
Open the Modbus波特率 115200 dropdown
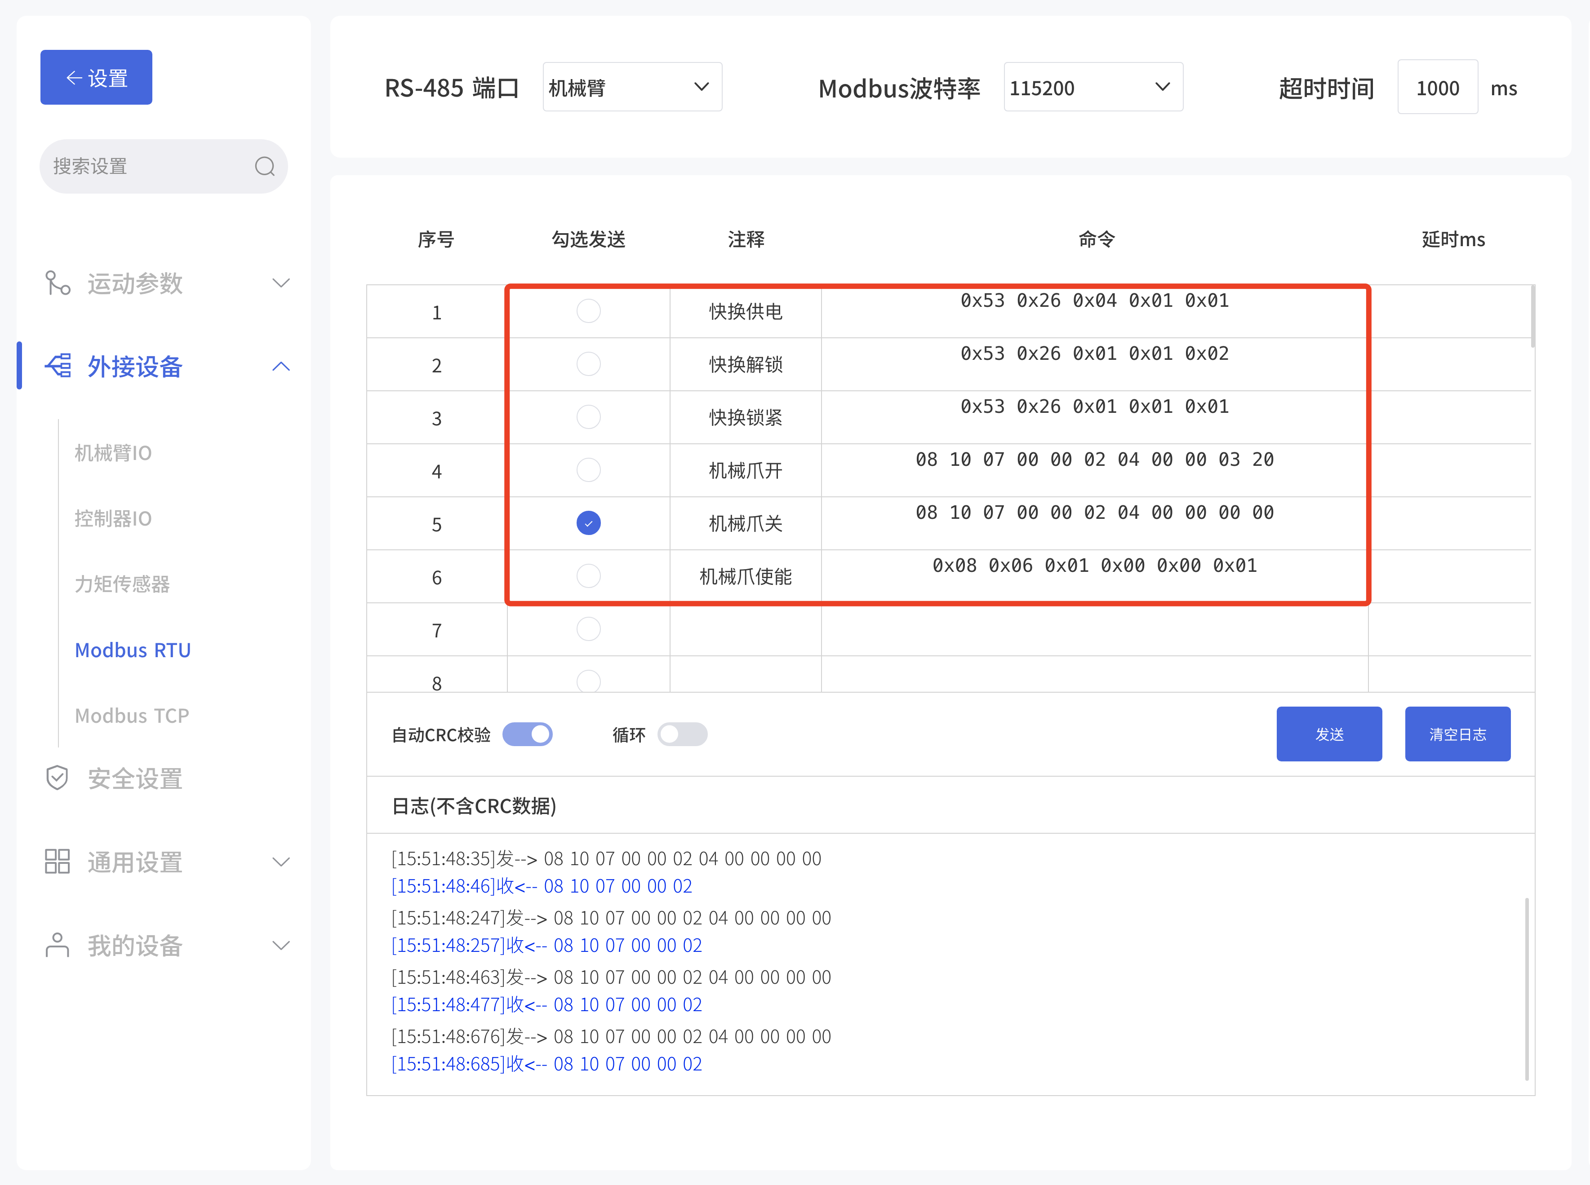(x=1093, y=88)
